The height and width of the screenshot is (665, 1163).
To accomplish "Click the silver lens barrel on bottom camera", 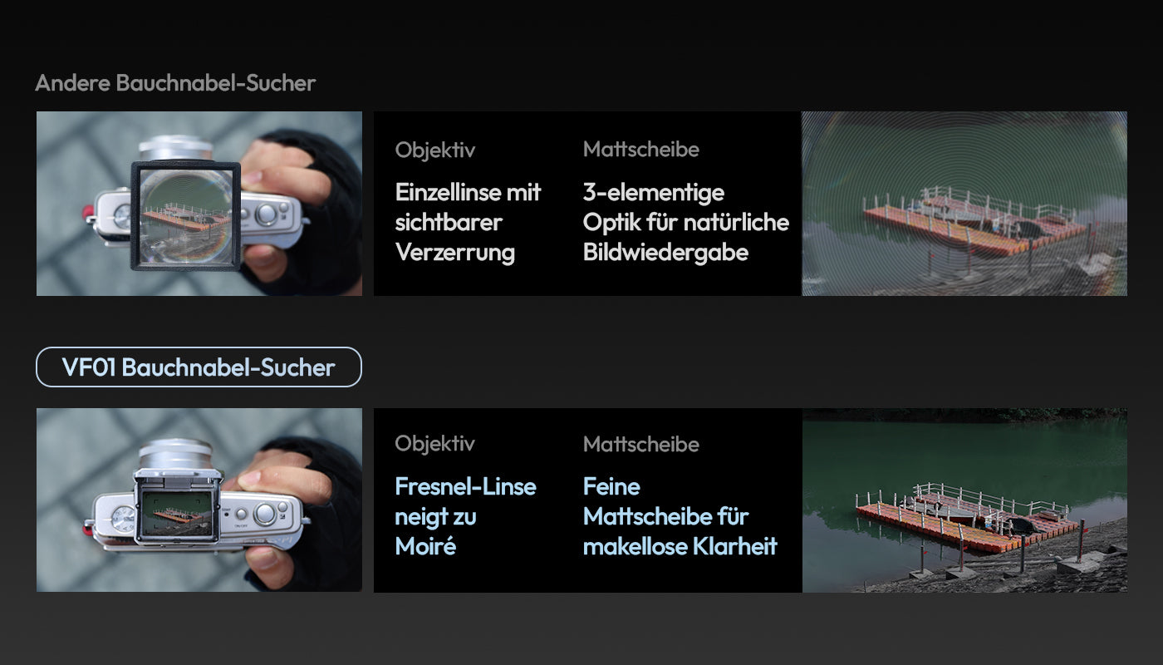I will point(175,454).
